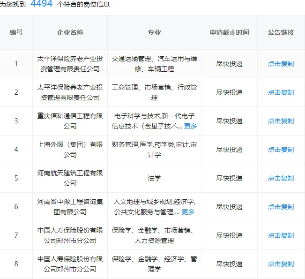Viewport: 305px width, 279px height.
Task: Click 尽快投递 deadline in row 3
Action: (x=229, y=121)
